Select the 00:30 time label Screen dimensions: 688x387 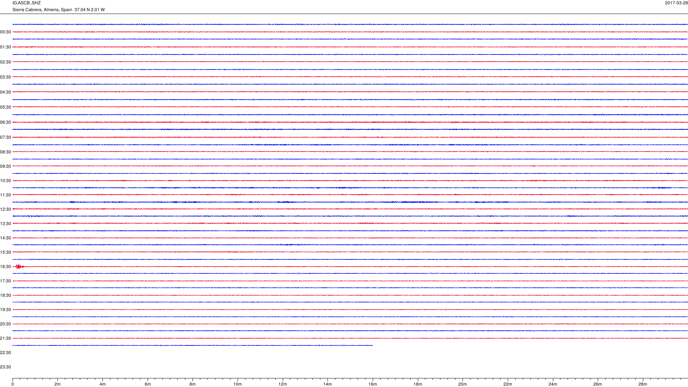(6, 32)
